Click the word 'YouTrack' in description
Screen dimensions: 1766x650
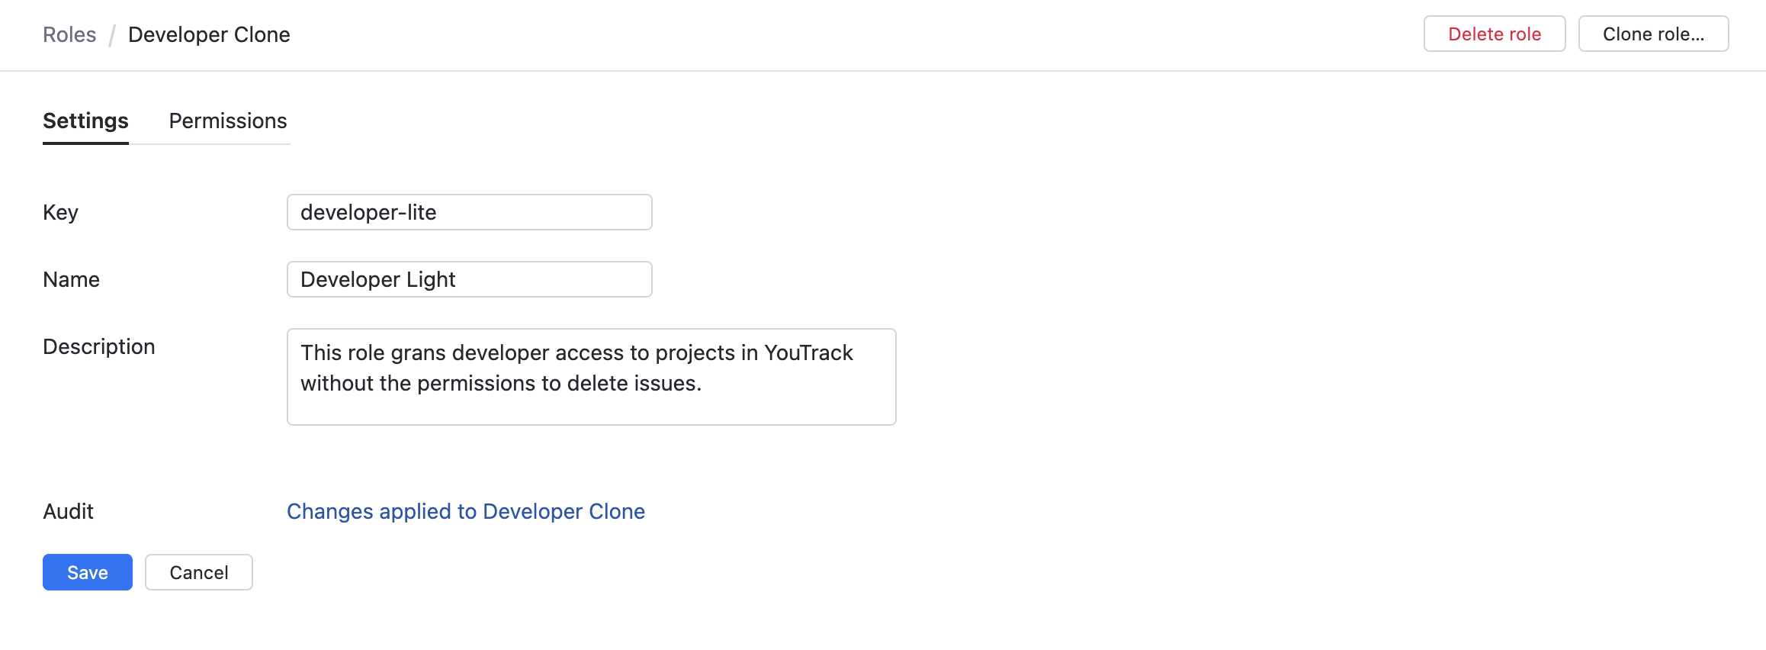point(808,353)
